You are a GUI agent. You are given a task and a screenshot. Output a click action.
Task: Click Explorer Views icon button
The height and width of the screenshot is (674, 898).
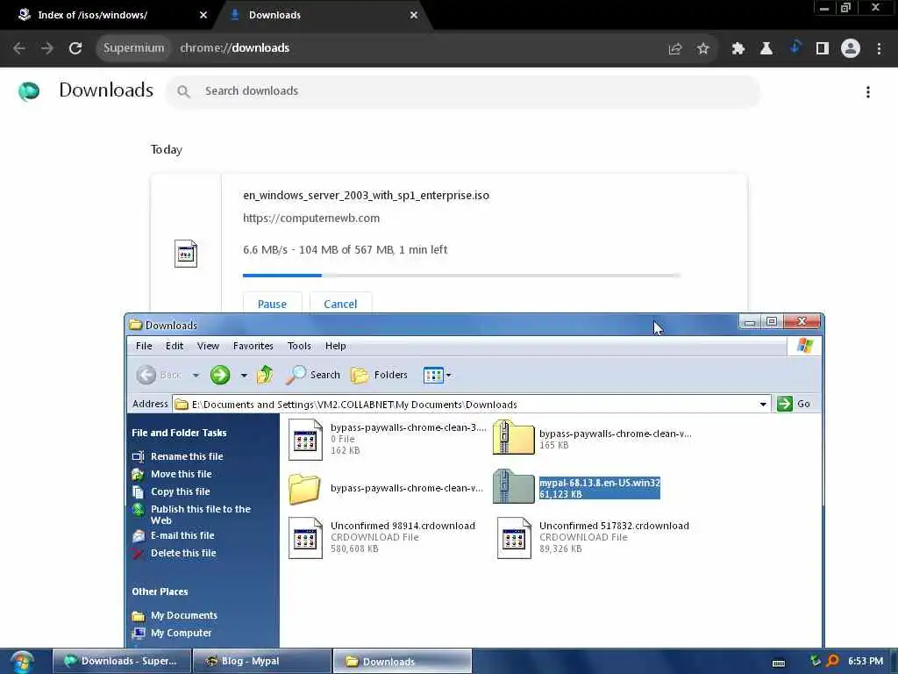pos(433,376)
